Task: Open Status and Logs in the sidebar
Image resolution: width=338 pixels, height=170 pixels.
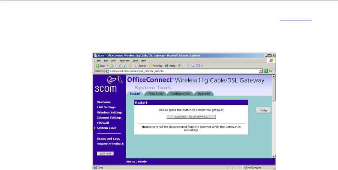Action: (x=108, y=139)
